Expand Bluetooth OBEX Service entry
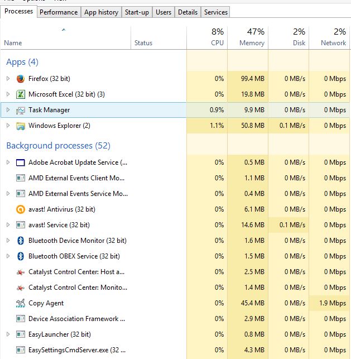The image size is (351, 359). [8, 256]
